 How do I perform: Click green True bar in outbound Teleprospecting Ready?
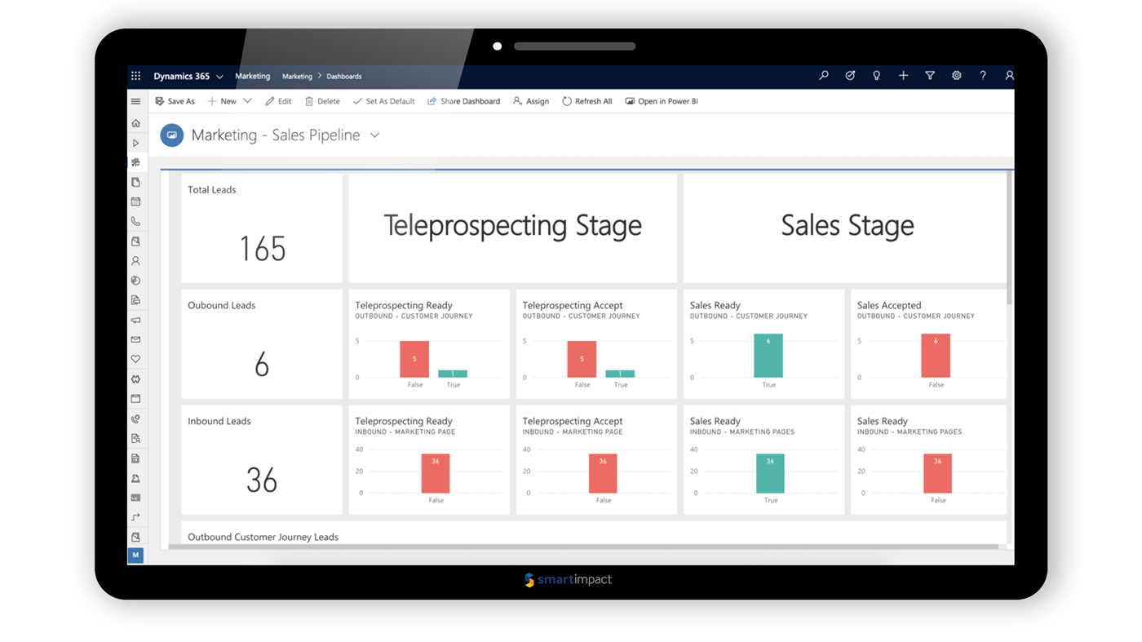tap(453, 374)
